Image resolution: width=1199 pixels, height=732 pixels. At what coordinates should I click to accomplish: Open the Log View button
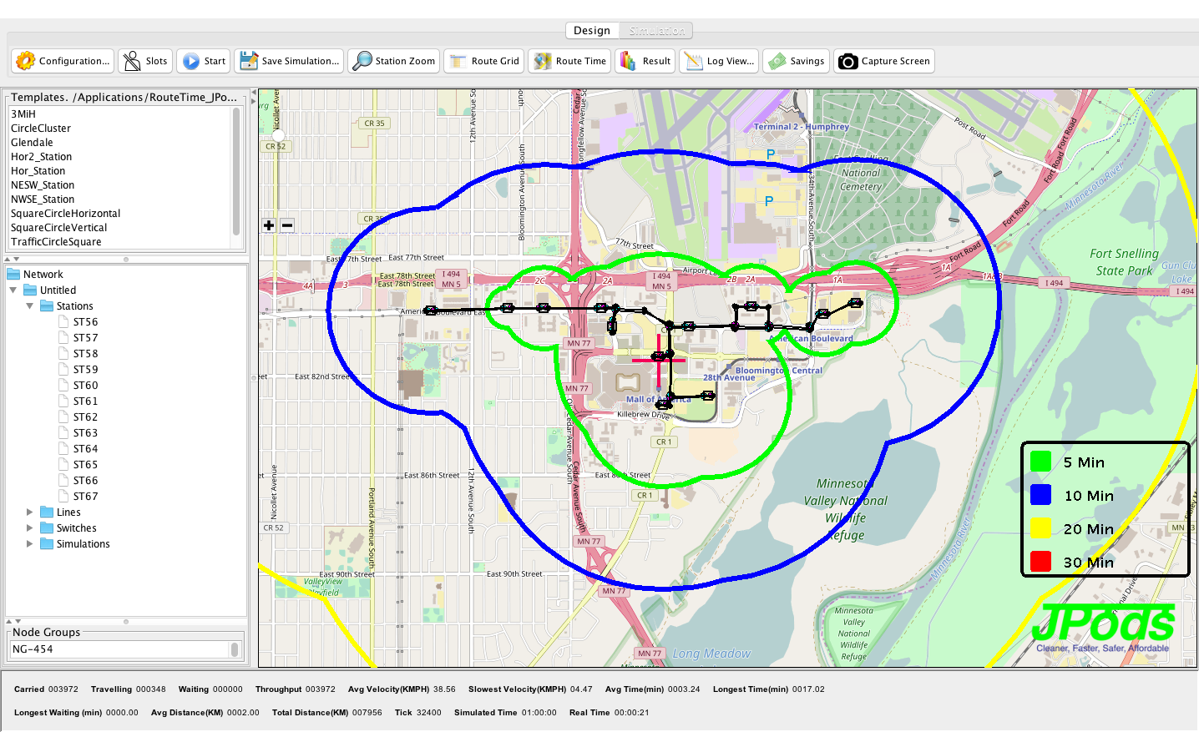[x=719, y=61]
